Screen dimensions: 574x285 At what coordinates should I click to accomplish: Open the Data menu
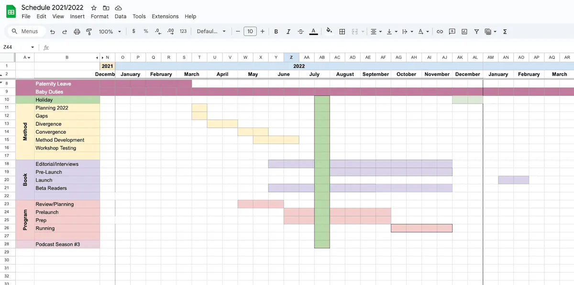pos(121,16)
